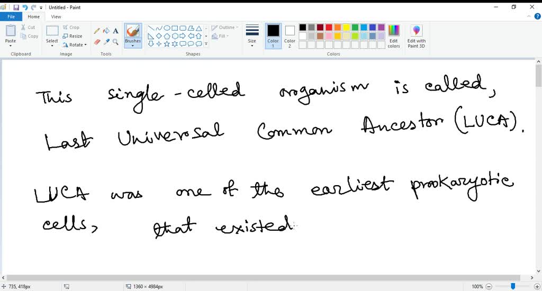
Task: Undo the last stroke from the title bar
Action: point(25,7)
